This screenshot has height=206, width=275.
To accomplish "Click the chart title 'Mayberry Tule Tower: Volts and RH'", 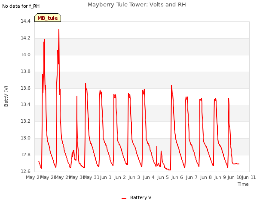I will click(x=137, y=5).
